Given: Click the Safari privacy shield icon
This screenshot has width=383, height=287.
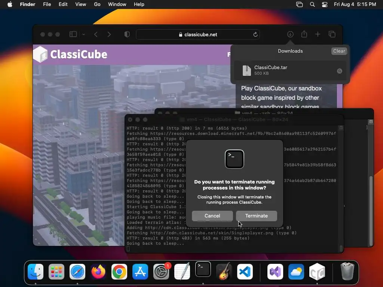Looking at the screenshot, I should pos(127,34).
